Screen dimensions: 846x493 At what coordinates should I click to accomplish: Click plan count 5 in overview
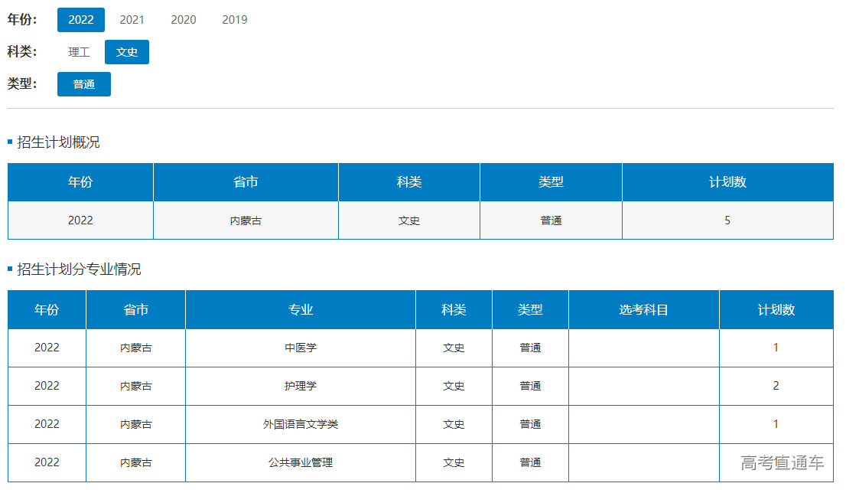(x=727, y=220)
